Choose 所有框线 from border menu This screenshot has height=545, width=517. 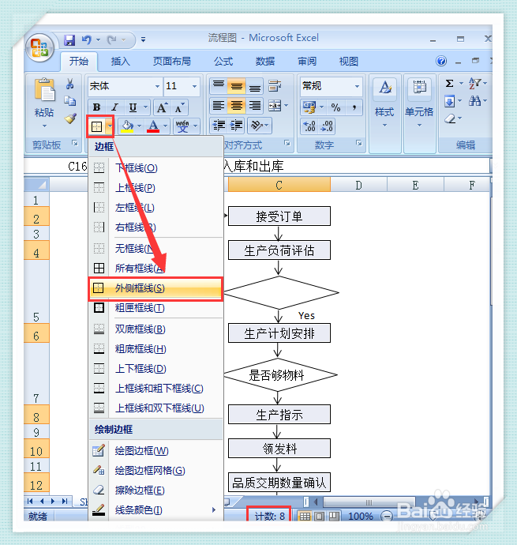[x=155, y=269]
